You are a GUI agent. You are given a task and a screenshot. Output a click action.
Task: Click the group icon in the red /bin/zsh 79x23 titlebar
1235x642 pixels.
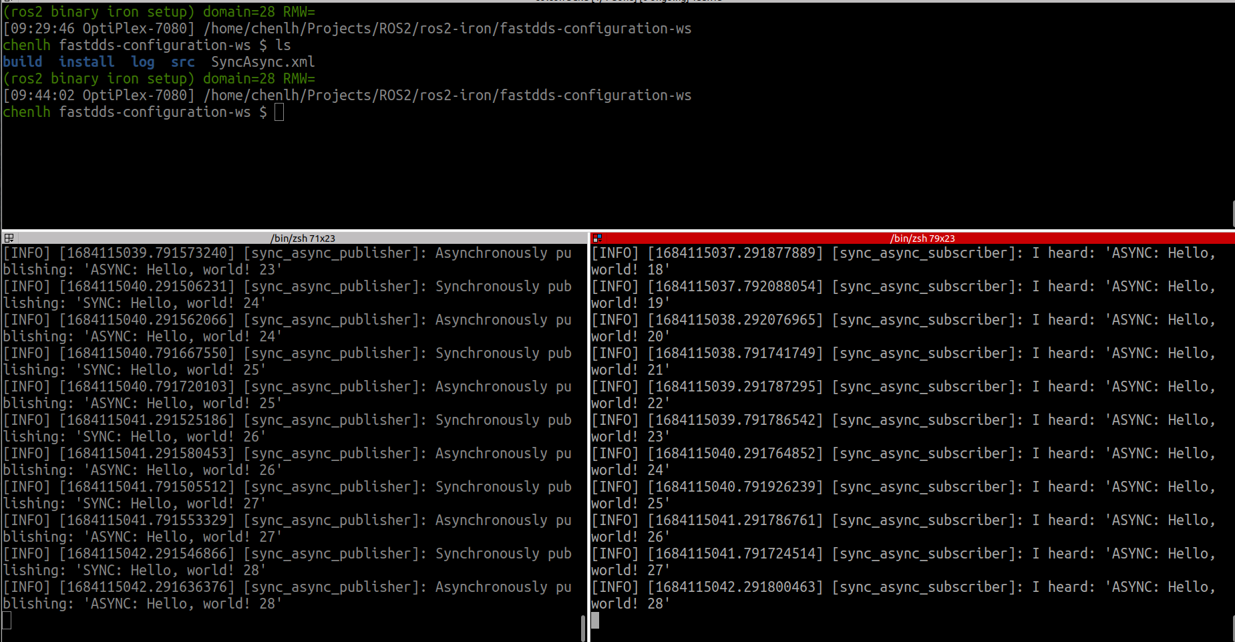(597, 238)
